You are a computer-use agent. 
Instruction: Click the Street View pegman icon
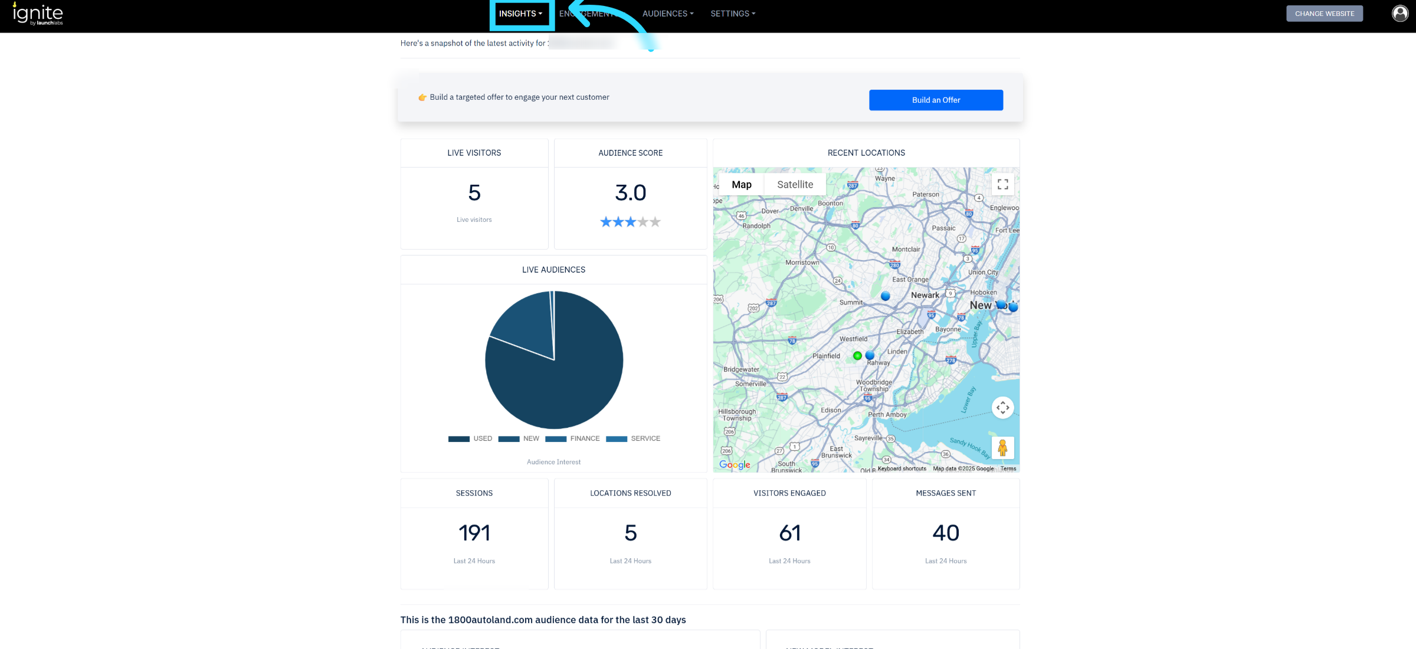click(x=1002, y=448)
